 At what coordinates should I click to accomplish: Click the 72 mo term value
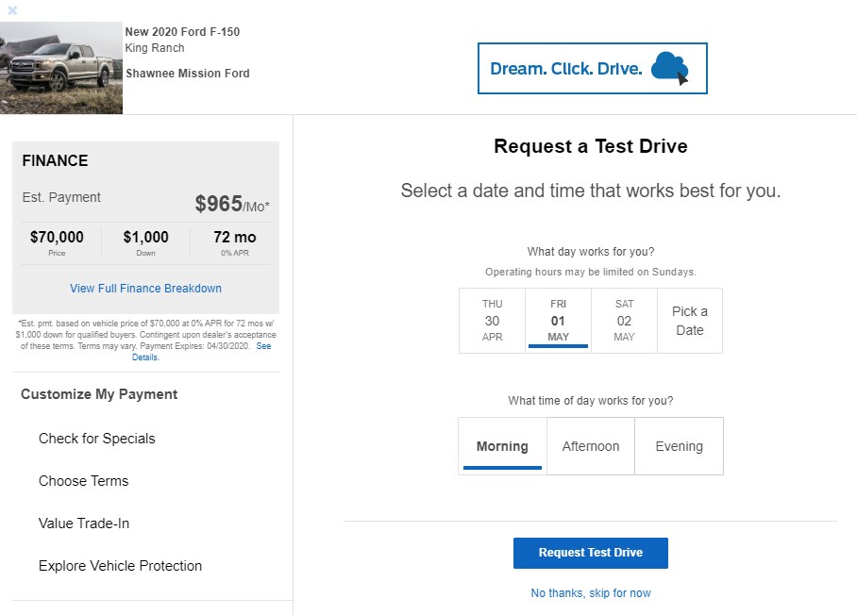click(x=235, y=237)
